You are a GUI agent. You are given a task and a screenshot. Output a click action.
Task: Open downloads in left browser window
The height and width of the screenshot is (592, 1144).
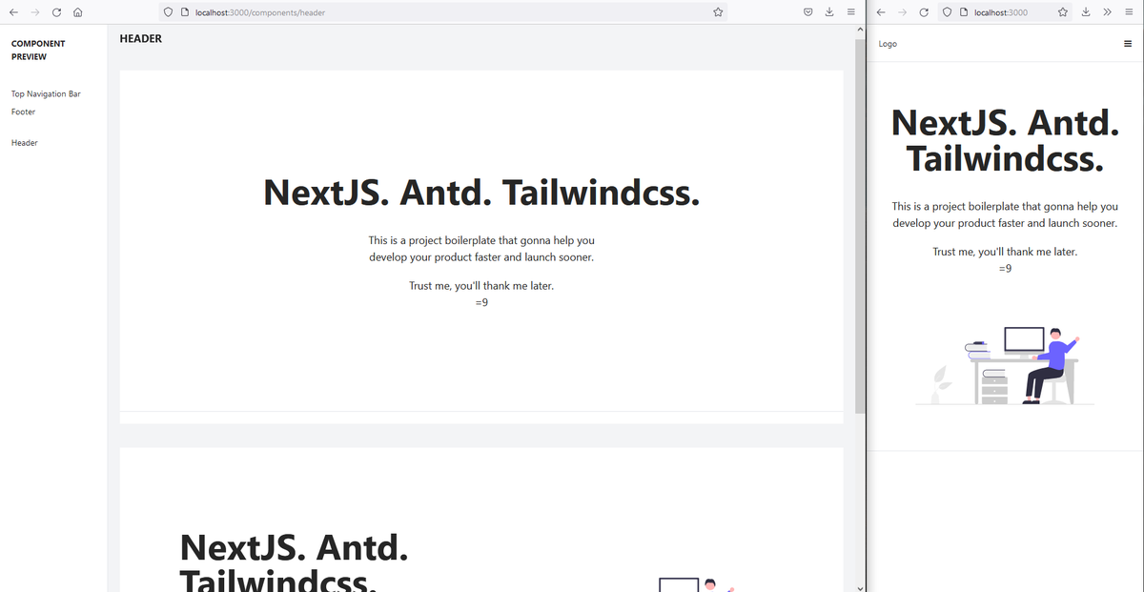829,12
